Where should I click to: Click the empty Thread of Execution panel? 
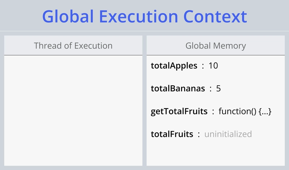click(x=73, y=110)
